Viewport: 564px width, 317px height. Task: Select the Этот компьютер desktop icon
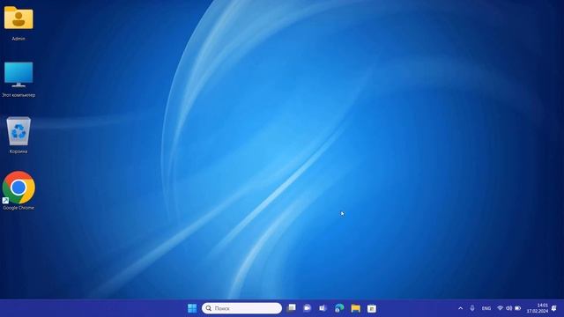19,79
